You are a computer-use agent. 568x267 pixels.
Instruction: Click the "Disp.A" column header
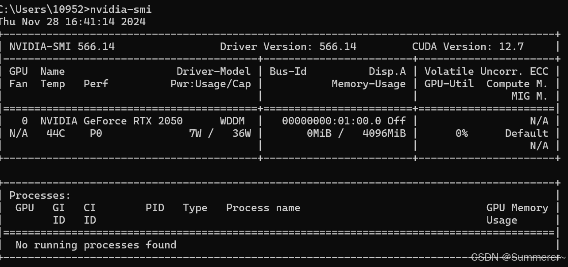coord(387,71)
